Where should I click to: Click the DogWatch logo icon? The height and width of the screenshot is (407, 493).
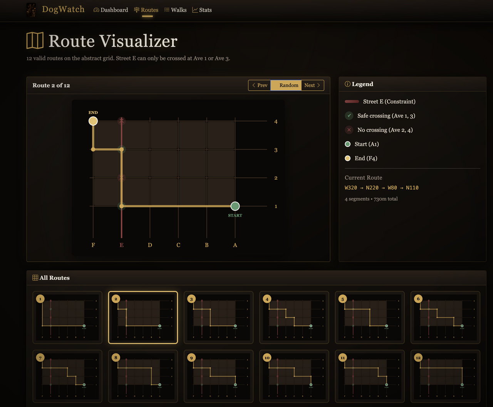pos(31,10)
